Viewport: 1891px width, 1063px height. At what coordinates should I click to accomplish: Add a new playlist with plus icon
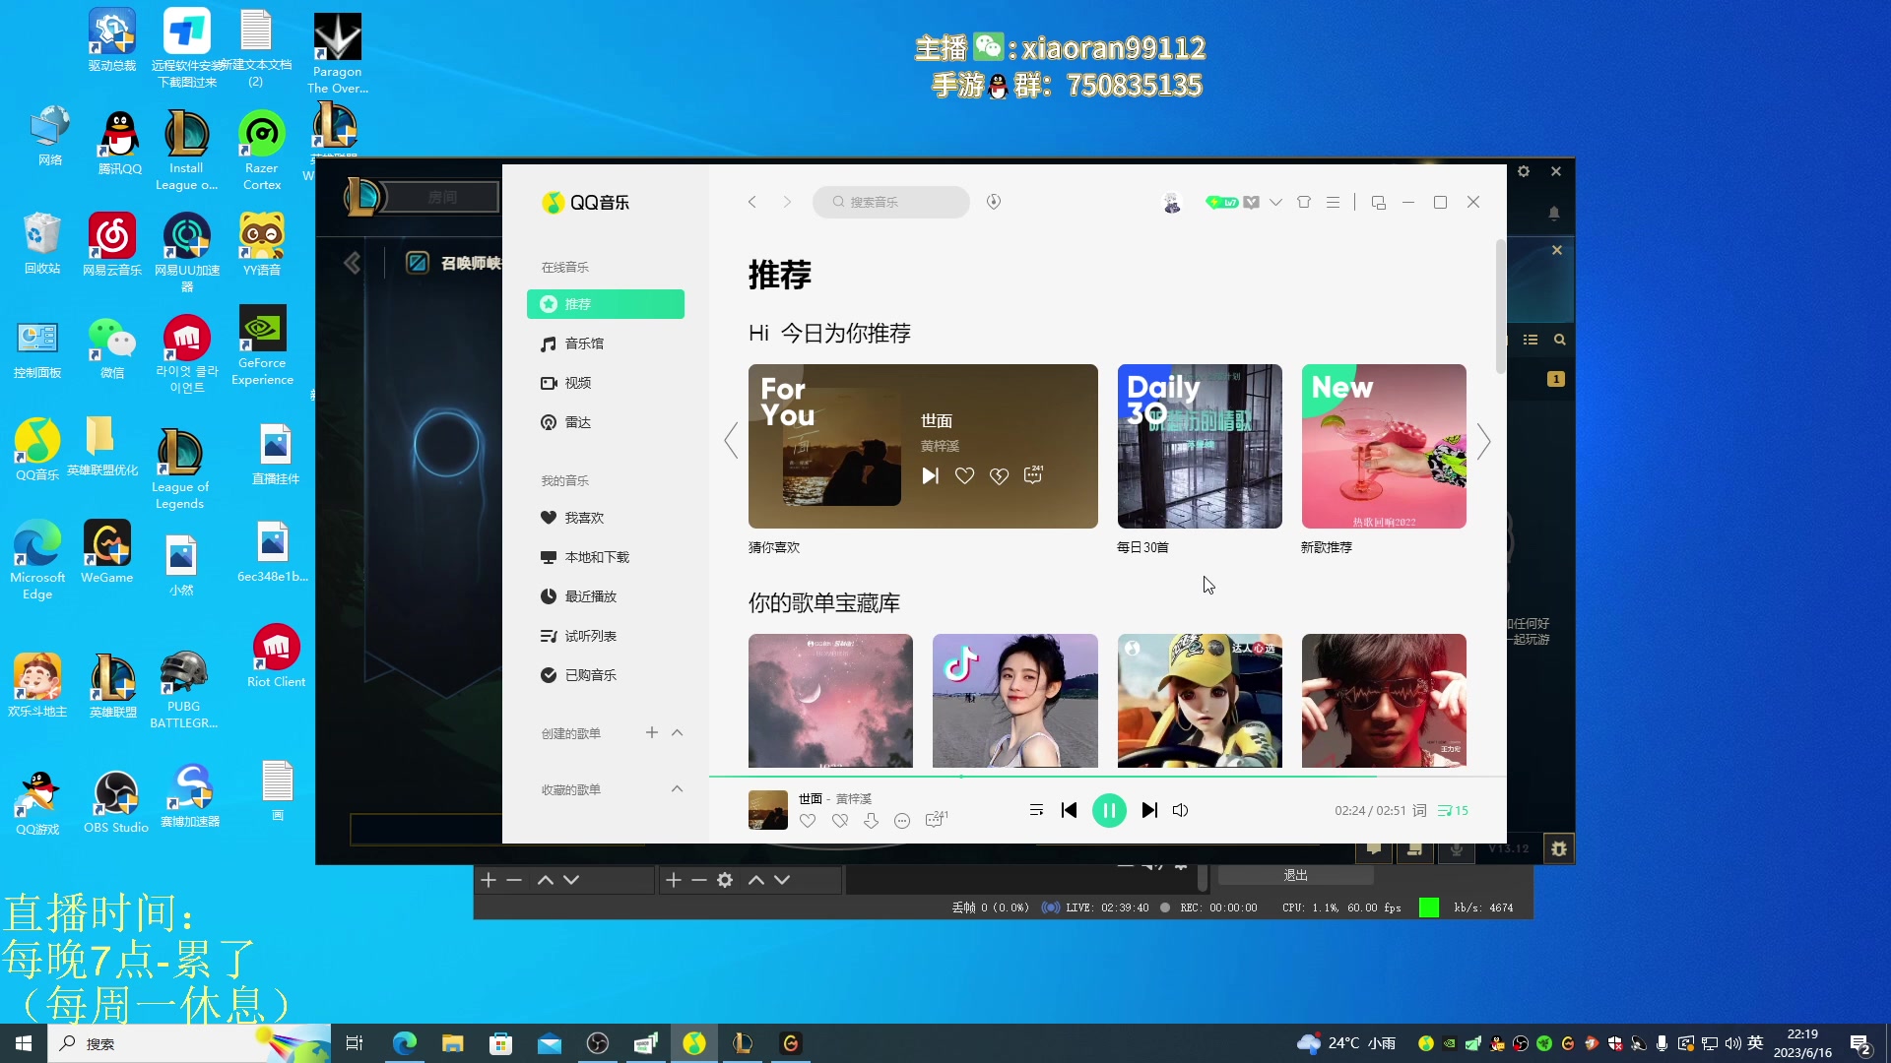pyautogui.click(x=651, y=732)
